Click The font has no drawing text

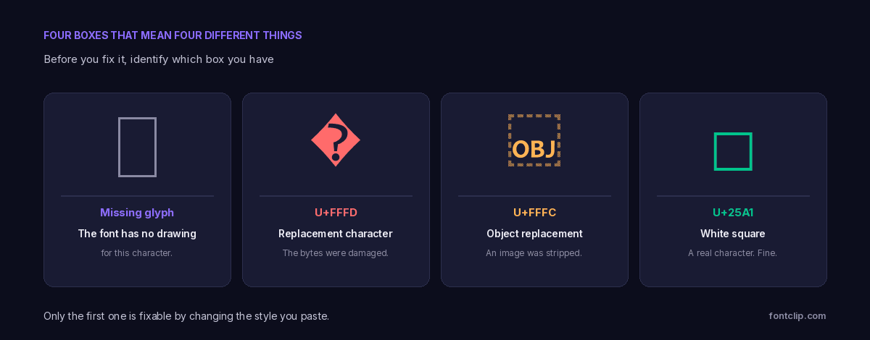137,234
